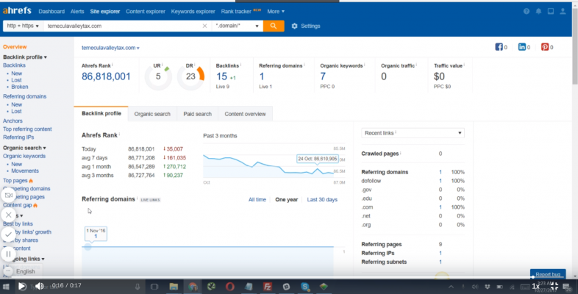Expand the Recent links dropdown
Viewport: 578px width, 294px height.
point(413,133)
